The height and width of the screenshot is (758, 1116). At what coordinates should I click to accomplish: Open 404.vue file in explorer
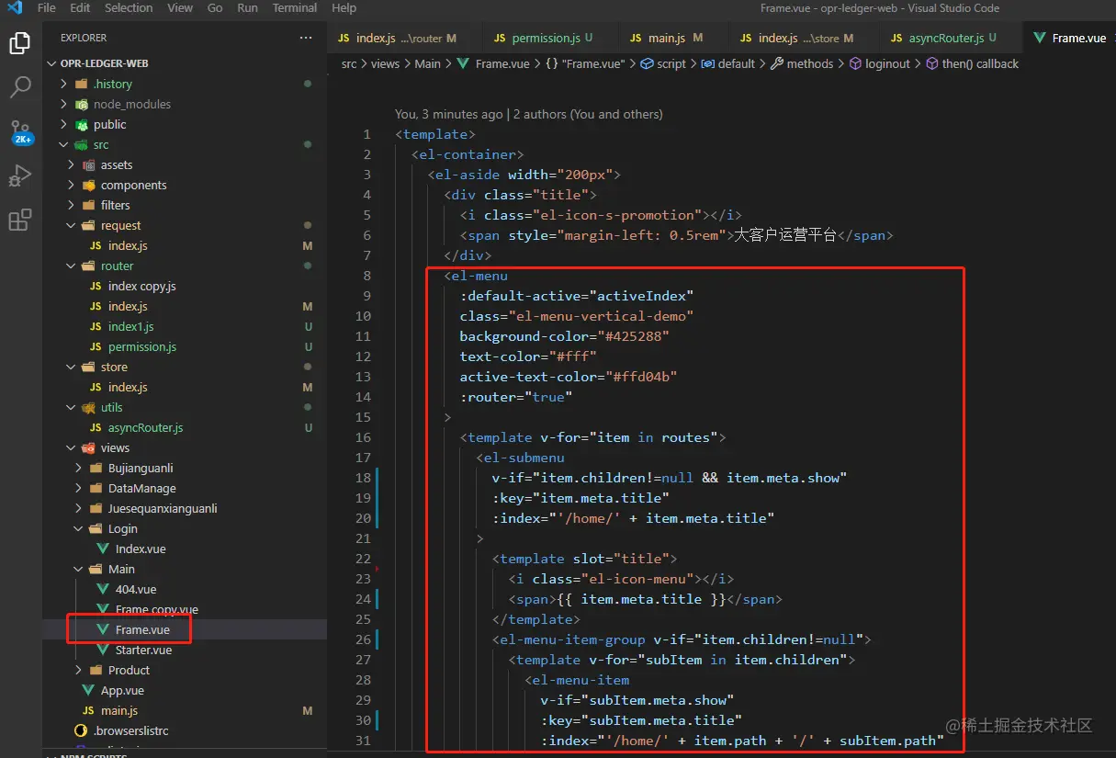[135, 589]
